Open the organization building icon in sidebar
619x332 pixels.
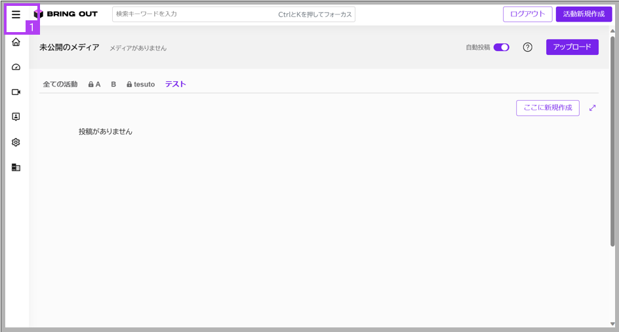pyautogui.click(x=16, y=168)
